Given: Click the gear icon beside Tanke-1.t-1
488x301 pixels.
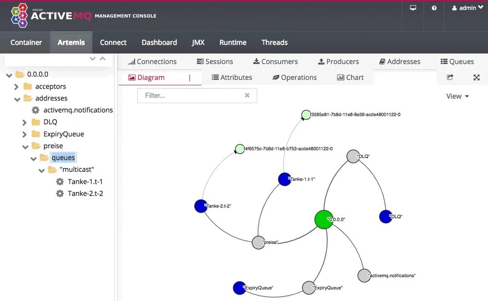Looking at the screenshot, I should click(x=60, y=181).
